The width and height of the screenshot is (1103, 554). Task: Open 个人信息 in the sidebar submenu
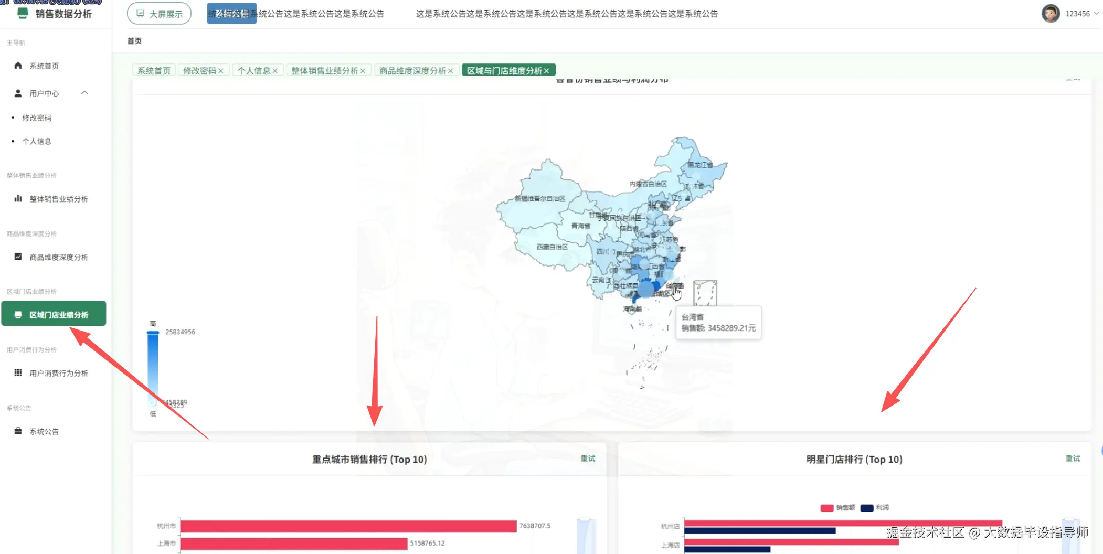[x=37, y=141]
